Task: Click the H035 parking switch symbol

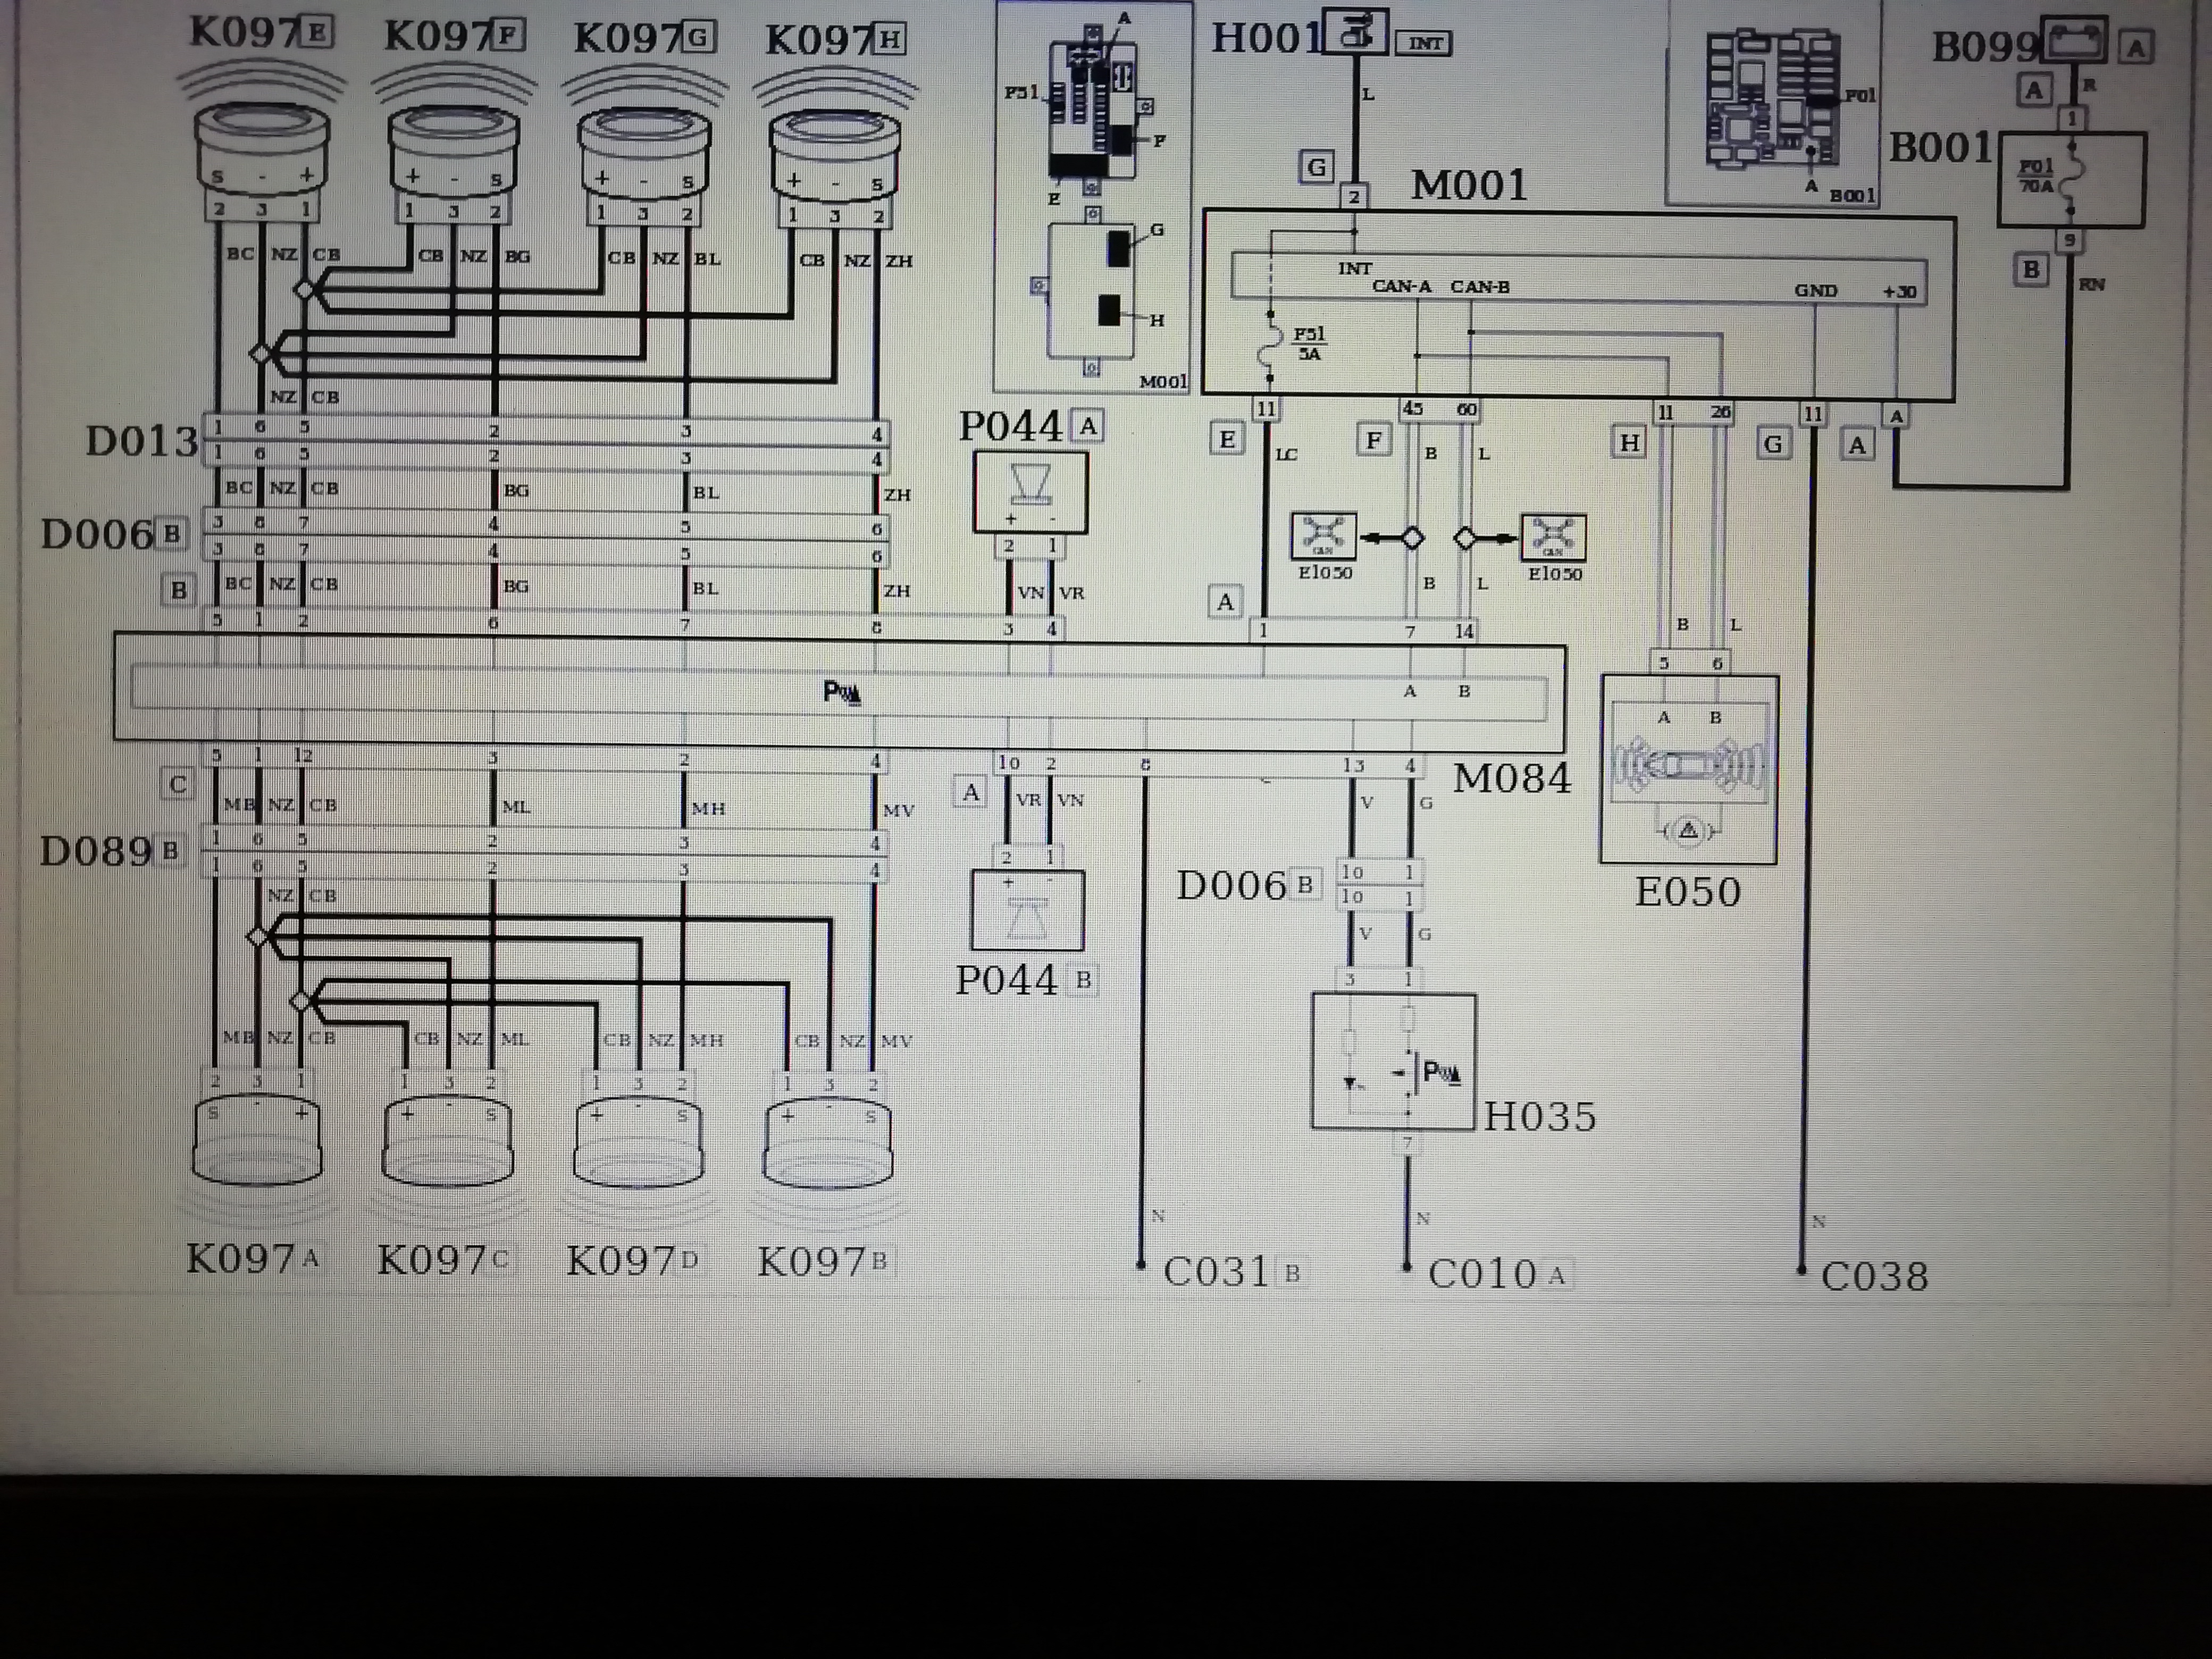Action: coord(1393,1062)
